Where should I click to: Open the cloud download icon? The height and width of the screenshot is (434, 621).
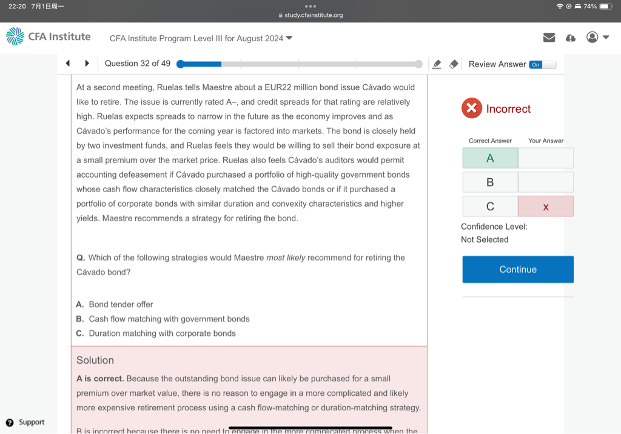click(x=570, y=38)
